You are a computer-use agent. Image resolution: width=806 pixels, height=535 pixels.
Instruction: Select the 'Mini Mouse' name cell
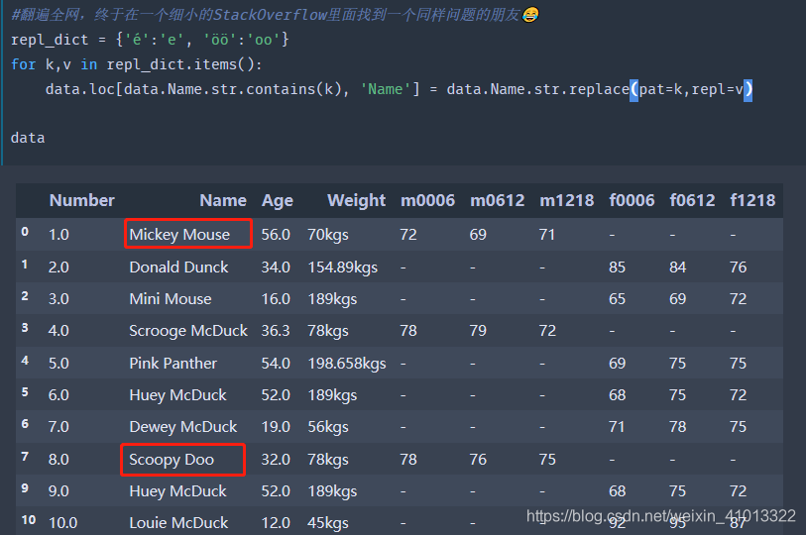click(171, 299)
